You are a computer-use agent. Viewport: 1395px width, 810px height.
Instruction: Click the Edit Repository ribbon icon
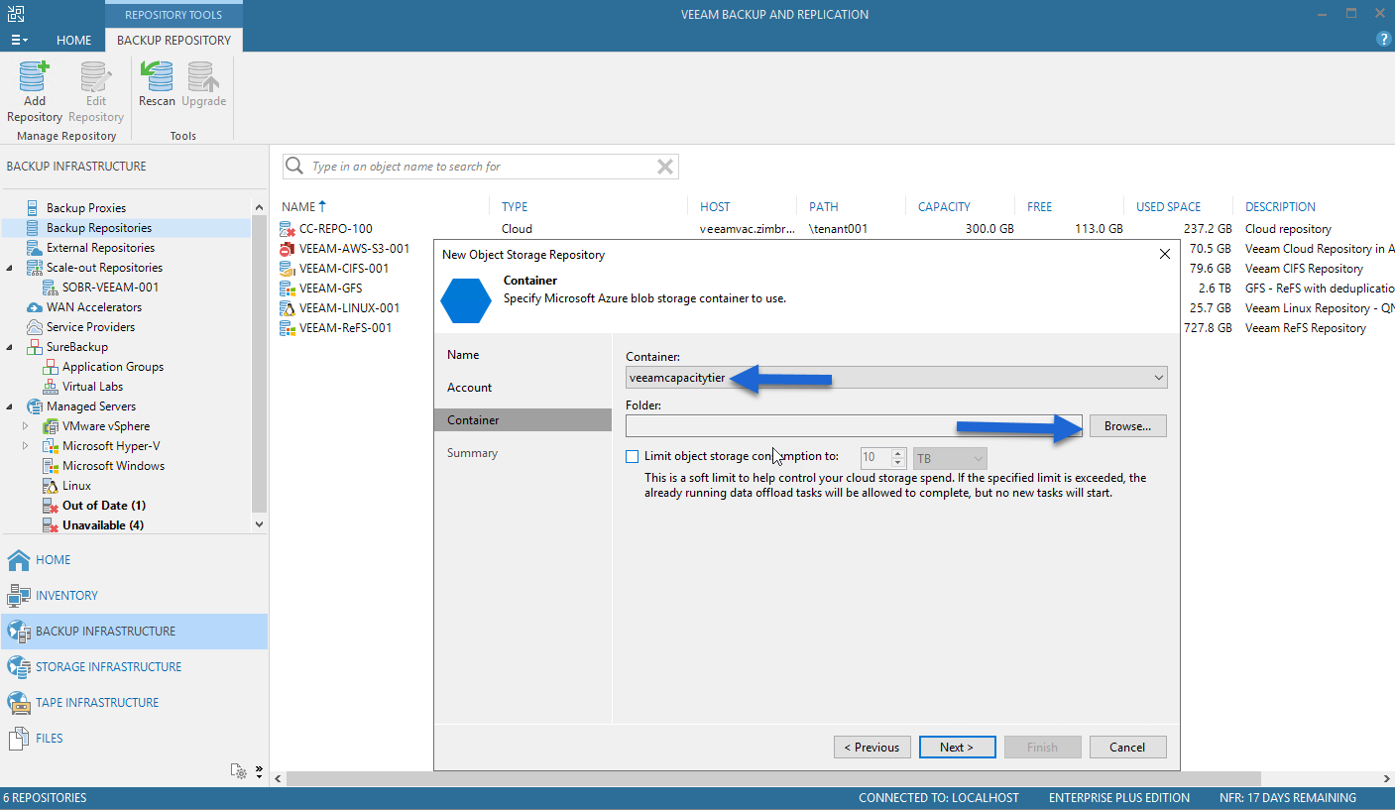click(96, 77)
